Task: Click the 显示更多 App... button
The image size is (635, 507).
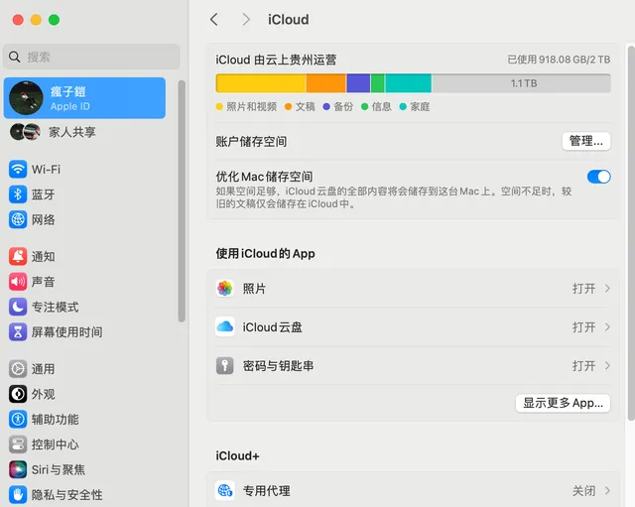Action: [563, 403]
